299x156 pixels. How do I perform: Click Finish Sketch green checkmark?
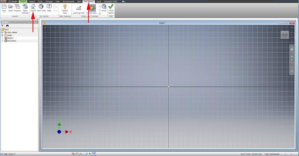click(x=111, y=7)
